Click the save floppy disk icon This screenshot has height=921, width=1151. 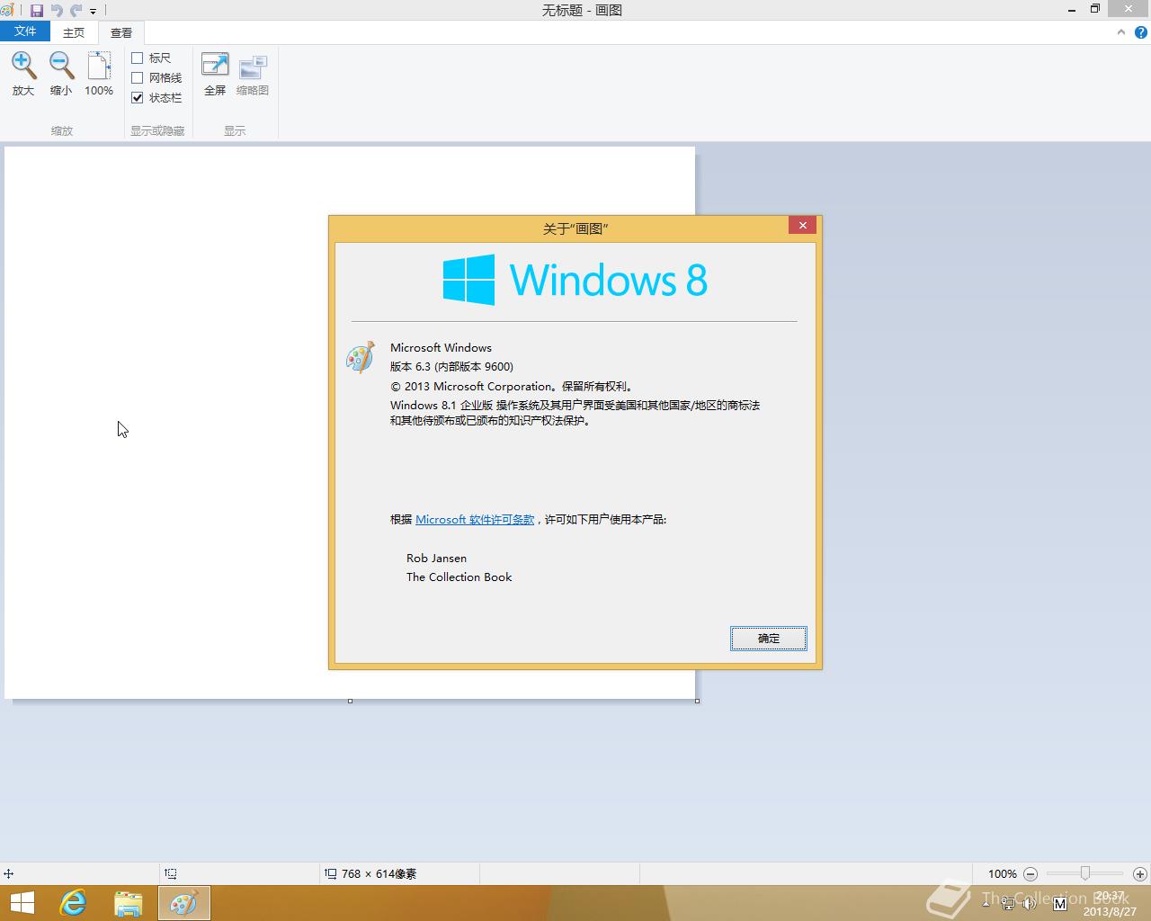click(37, 11)
